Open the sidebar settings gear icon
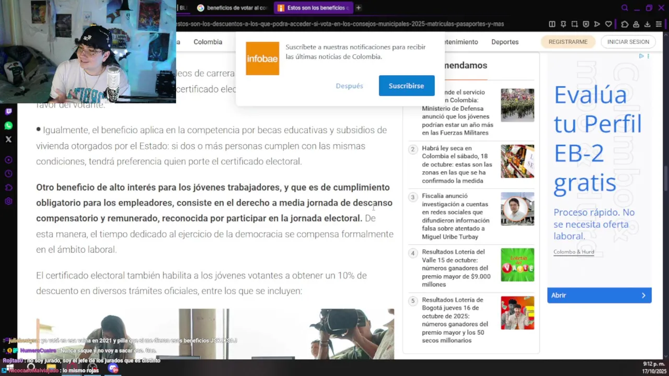 [x=8, y=201]
